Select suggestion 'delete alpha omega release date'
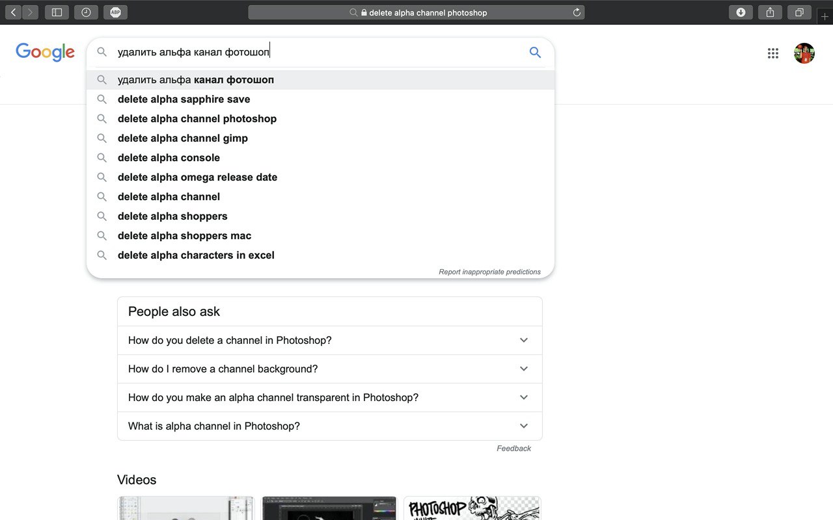 click(x=320, y=177)
